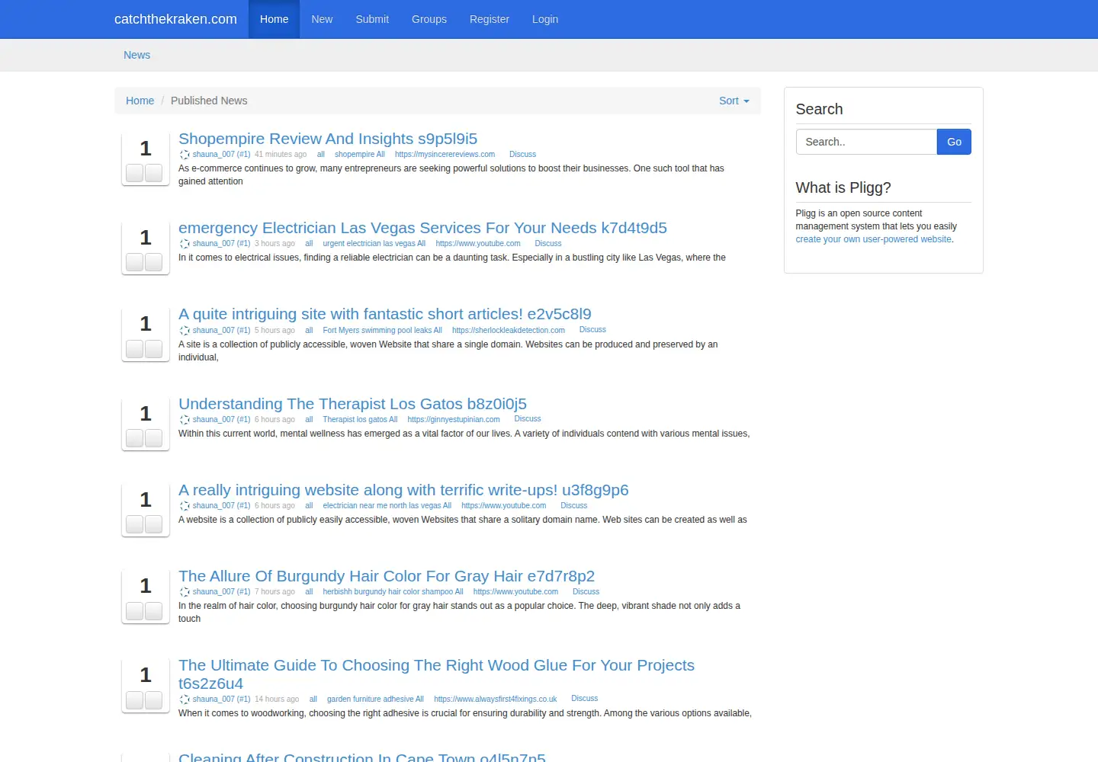This screenshot has width=1098, height=762.
Task: Open Shopempire Review And Insights headline
Action: (x=328, y=139)
